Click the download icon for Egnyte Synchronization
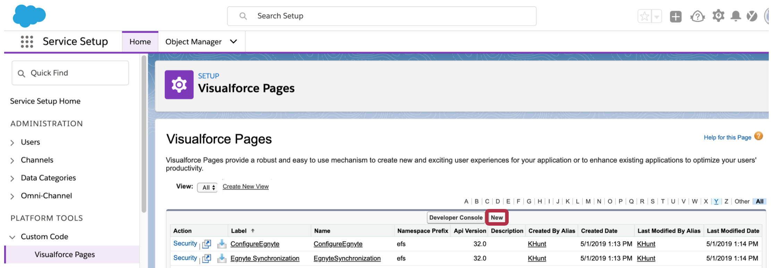 tap(222, 259)
